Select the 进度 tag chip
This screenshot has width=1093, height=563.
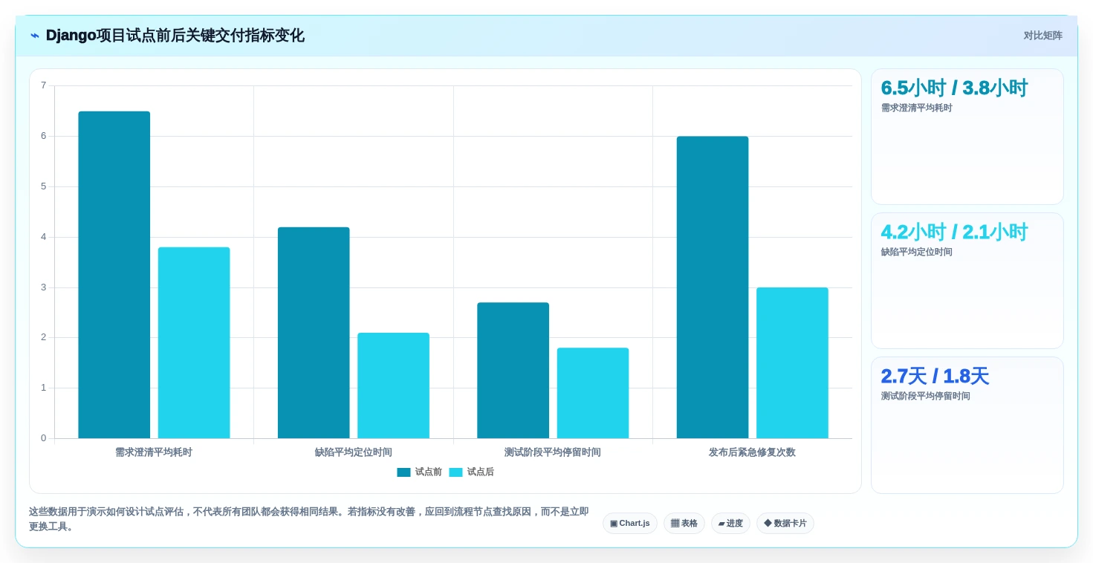pyautogui.click(x=730, y=524)
